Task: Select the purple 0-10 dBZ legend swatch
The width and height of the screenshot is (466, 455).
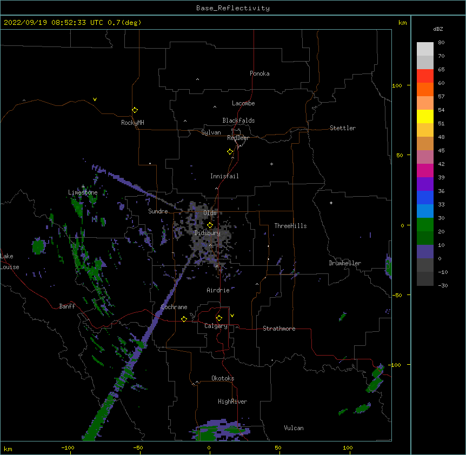Action: pyautogui.click(x=425, y=252)
